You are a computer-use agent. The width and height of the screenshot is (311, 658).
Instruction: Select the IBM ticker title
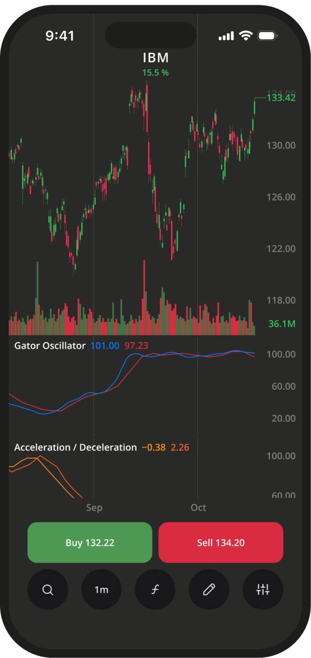point(155,58)
